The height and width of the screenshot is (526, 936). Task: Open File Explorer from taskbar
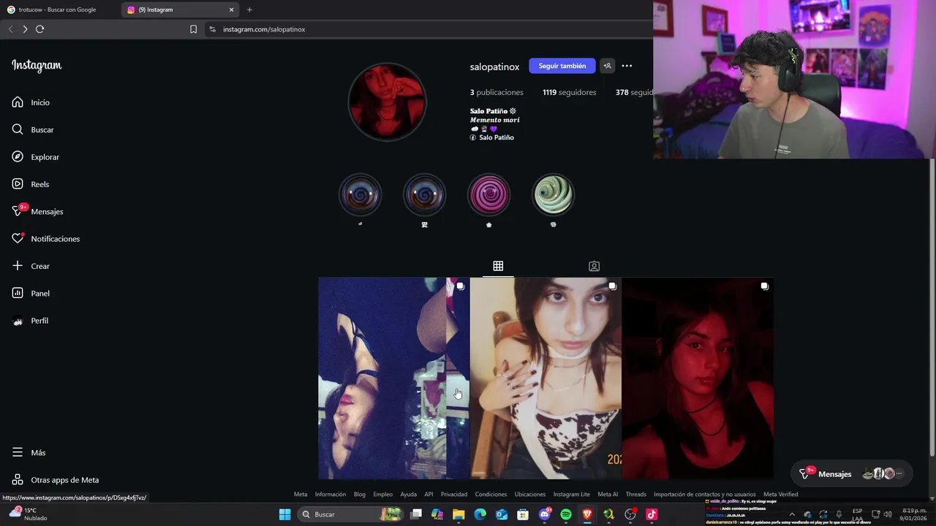click(458, 514)
